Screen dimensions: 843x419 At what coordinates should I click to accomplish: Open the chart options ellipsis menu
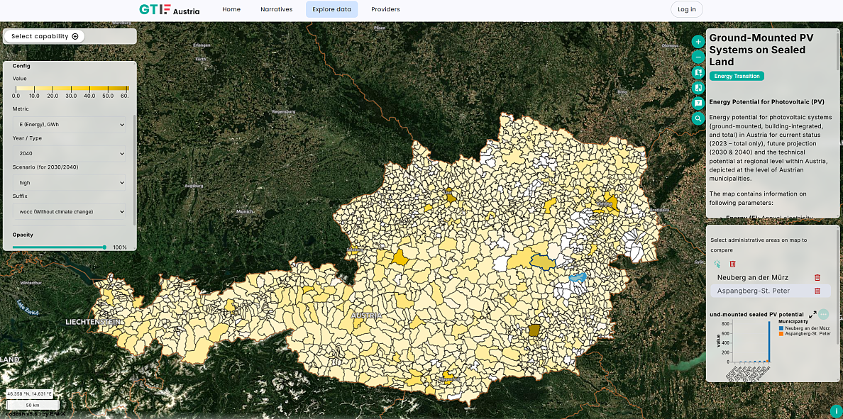(824, 313)
